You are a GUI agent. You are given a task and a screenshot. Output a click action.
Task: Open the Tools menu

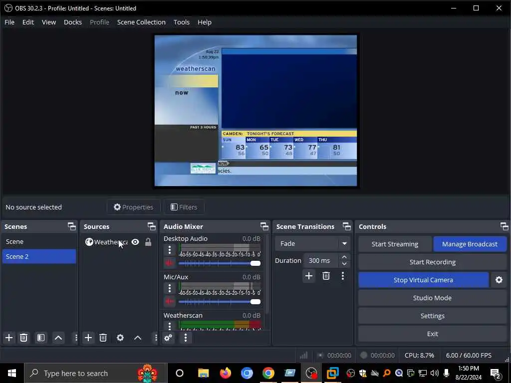click(x=182, y=22)
